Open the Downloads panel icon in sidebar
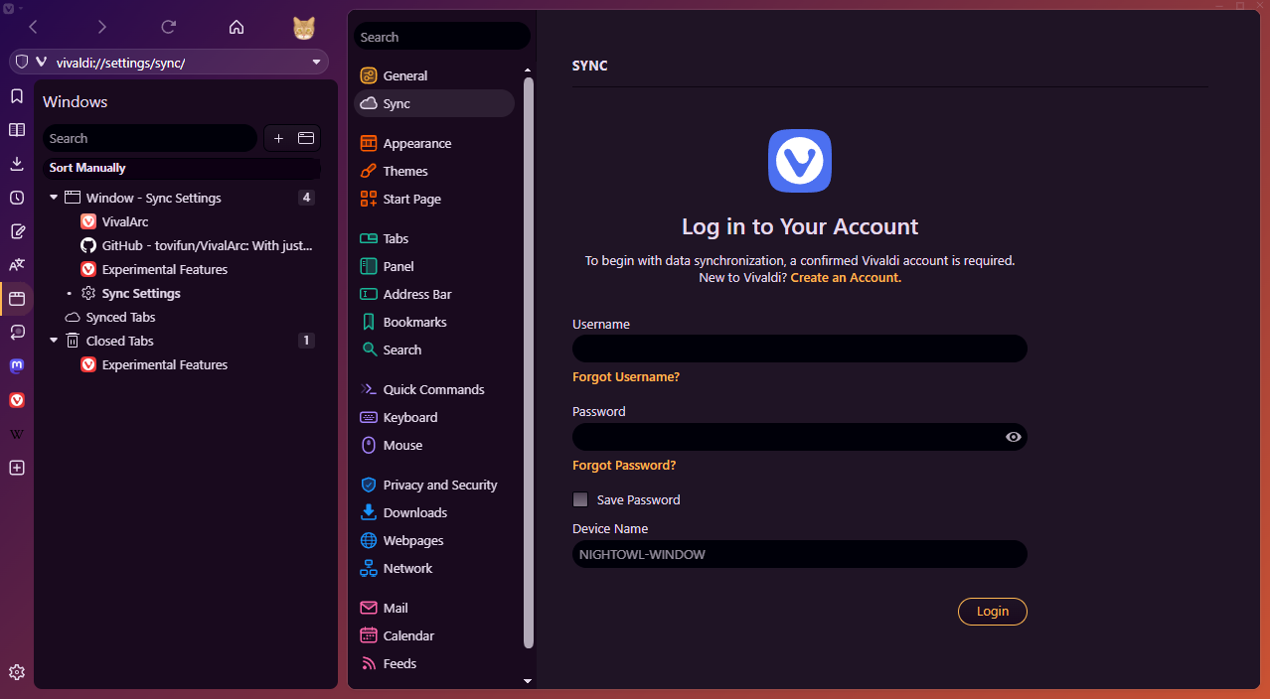This screenshot has height=699, width=1270. [x=17, y=164]
